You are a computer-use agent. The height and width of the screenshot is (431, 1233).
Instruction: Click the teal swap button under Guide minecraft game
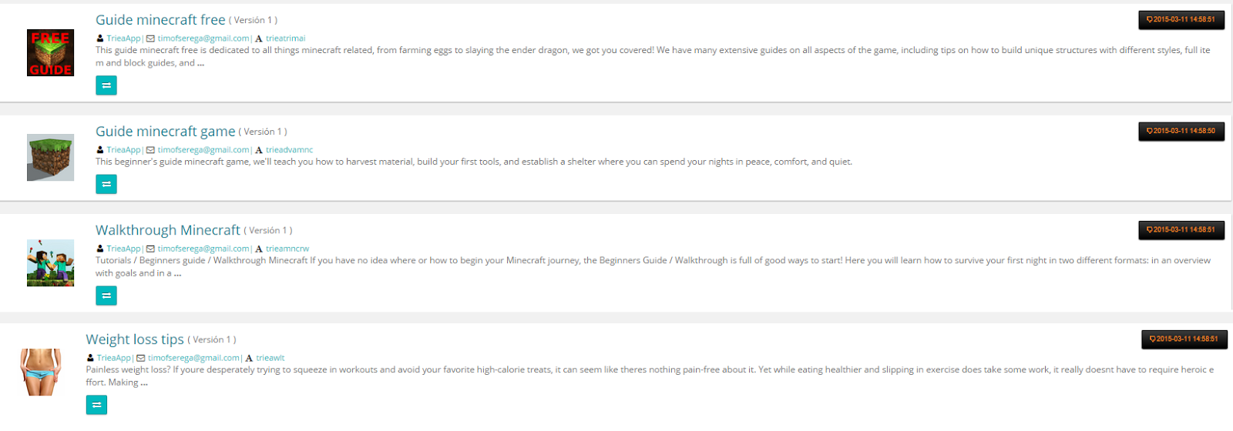coord(106,184)
